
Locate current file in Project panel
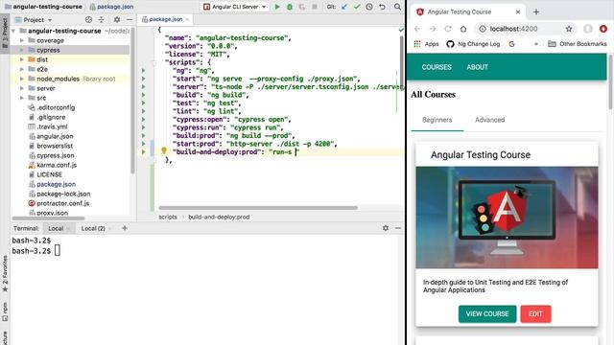pyautogui.click(x=89, y=19)
